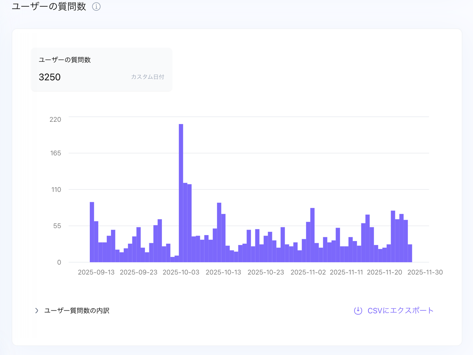Screen dimensions: 473x355
Task: Select the 3250 total count value
Action: pyautogui.click(x=50, y=77)
